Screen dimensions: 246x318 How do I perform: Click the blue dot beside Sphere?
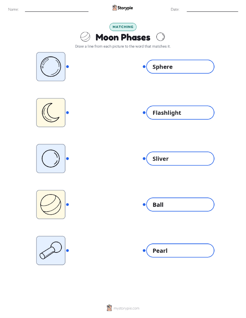(x=144, y=67)
